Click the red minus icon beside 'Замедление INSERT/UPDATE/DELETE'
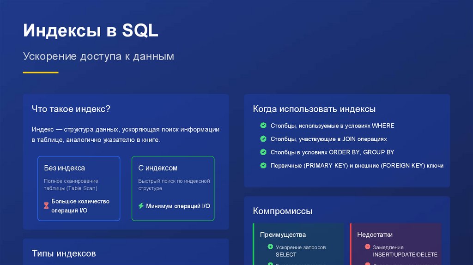The height and width of the screenshot is (265, 473). click(367, 247)
